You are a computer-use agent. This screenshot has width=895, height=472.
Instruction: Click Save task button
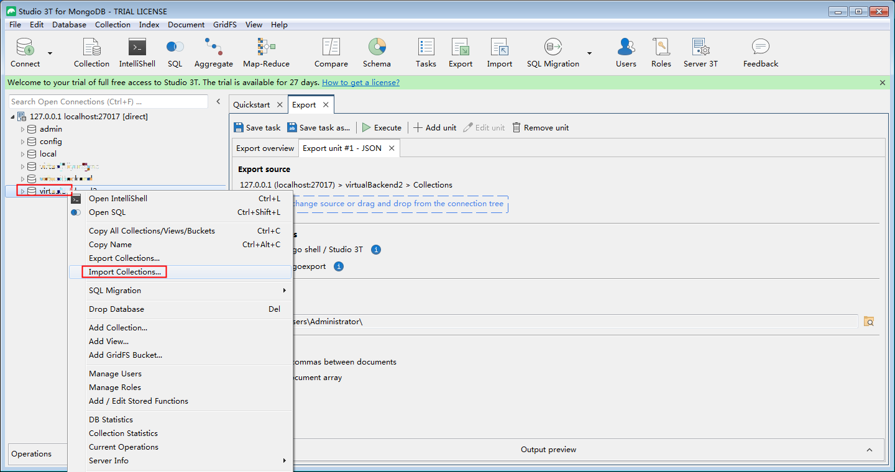(x=257, y=127)
